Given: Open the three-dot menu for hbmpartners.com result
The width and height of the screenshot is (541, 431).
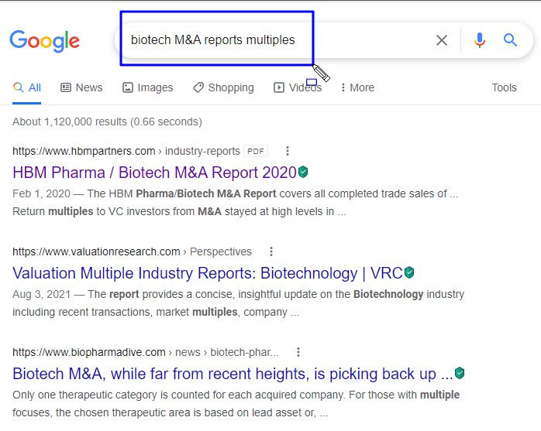Looking at the screenshot, I should (x=288, y=151).
